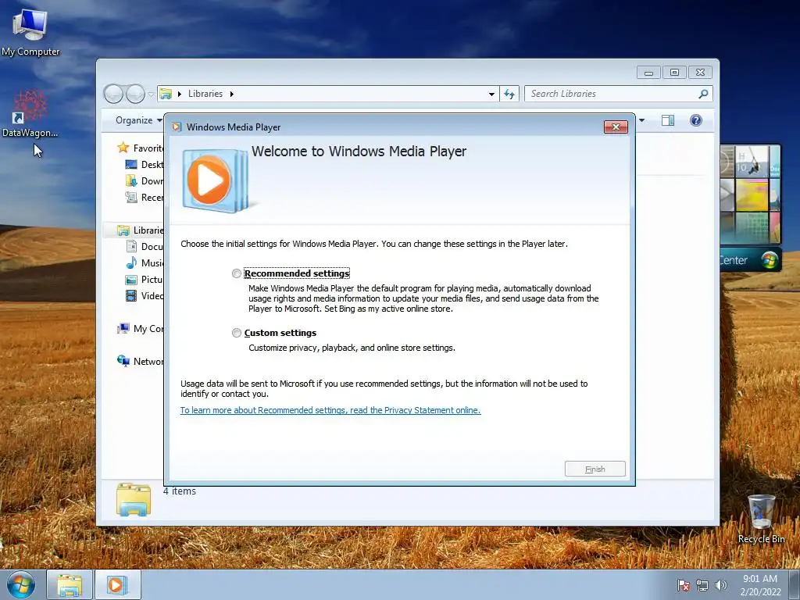Select Videos library in navigation pane

(x=145, y=295)
